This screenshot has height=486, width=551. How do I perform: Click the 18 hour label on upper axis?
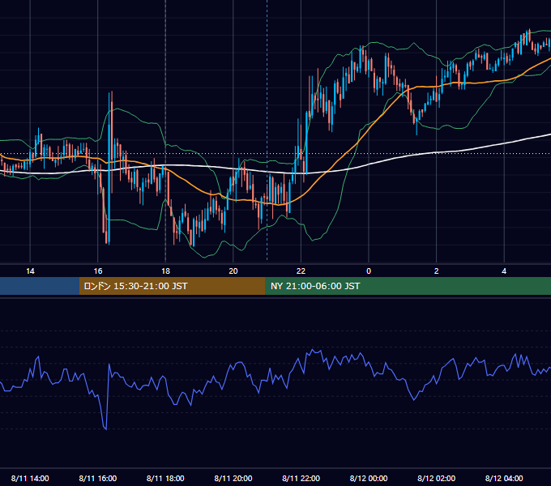pyautogui.click(x=165, y=271)
